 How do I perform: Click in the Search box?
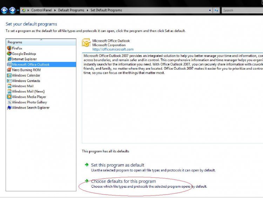[x=242, y=10]
